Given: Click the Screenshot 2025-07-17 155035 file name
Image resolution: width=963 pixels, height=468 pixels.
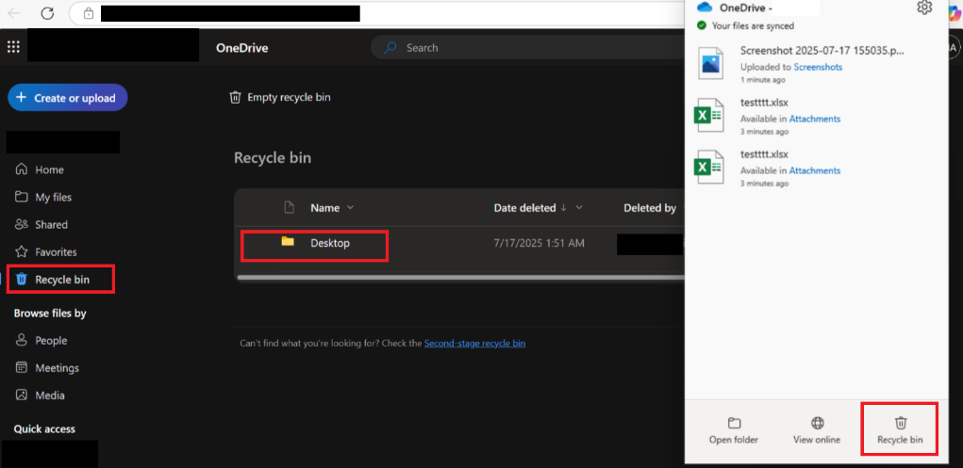Looking at the screenshot, I should point(822,50).
